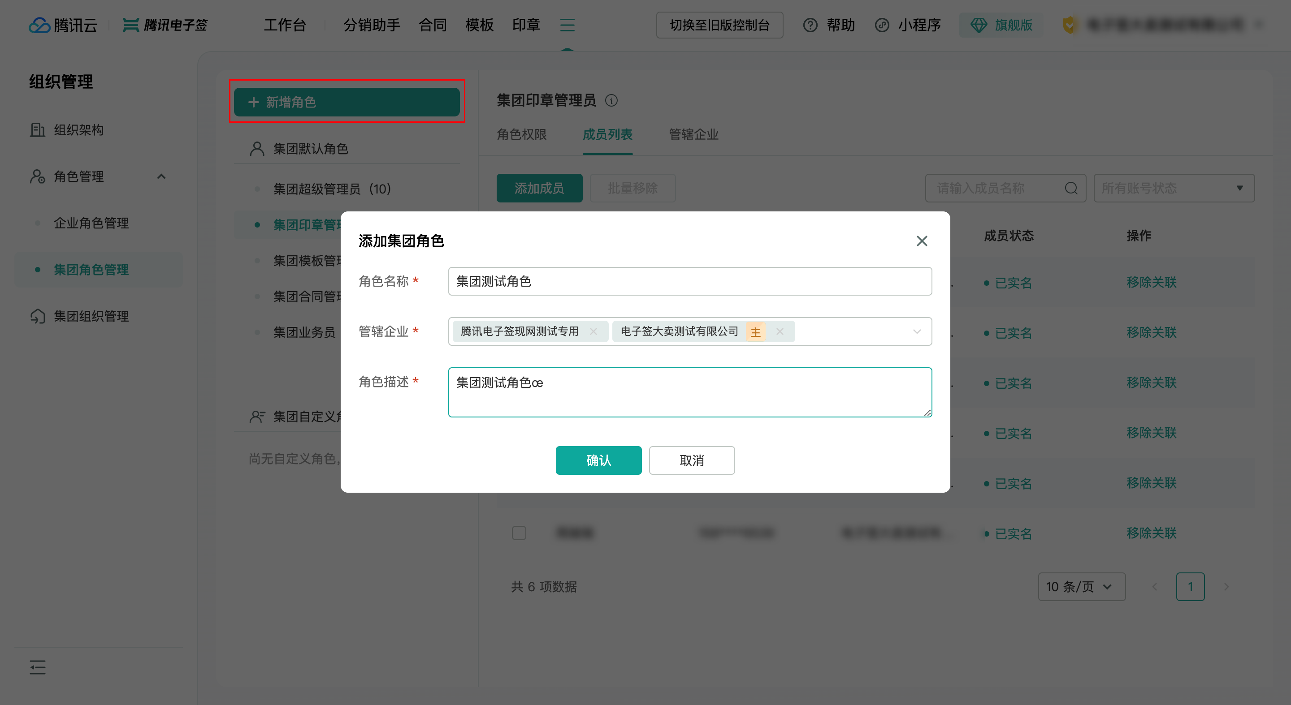Click the flagship edition diamond badge
Image resolution: width=1291 pixels, height=705 pixels.
(x=1001, y=25)
